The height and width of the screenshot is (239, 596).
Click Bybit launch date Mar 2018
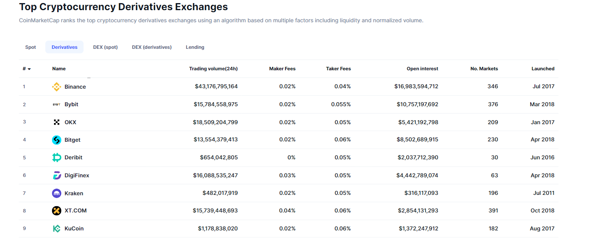point(542,104)
